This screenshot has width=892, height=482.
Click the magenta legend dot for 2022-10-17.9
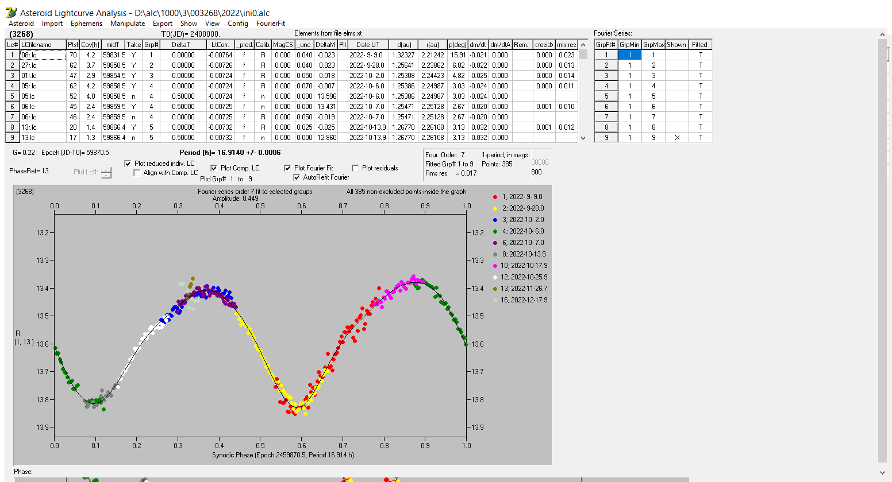tap(495, 266)
